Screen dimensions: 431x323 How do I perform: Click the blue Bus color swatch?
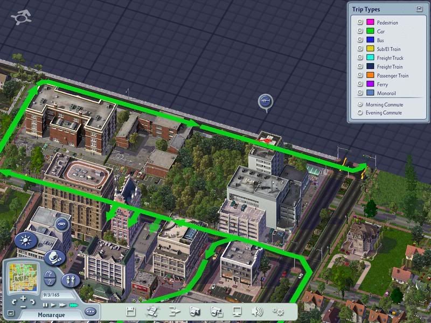click(x=370, y=39)
